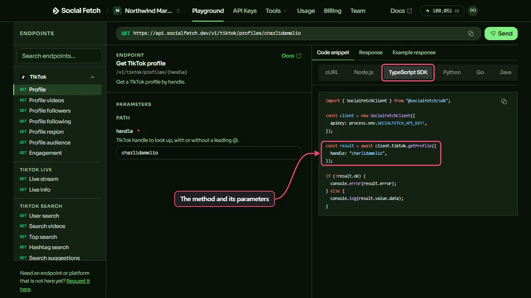Click the handle parameter input field
The height and width of the screenshot is (298, 531).
(209, 153)
